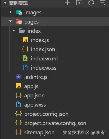Click the orange pages folder icon

click(x=18, y=22)
